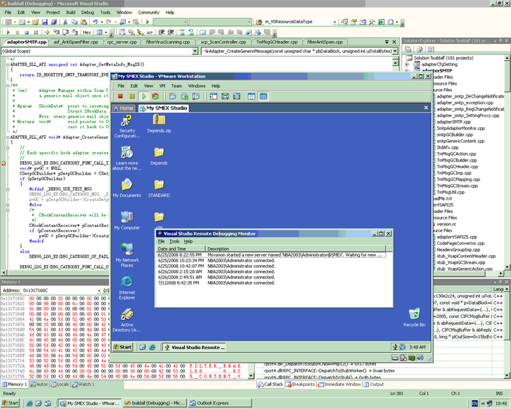
Task: Click the VM Start button
Action: click(x=122, y=347)
